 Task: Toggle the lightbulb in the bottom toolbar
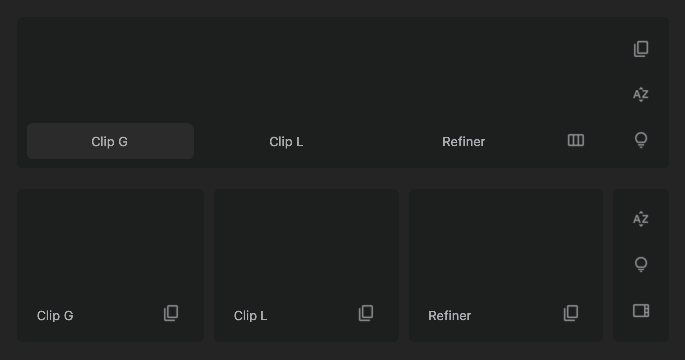641,265
